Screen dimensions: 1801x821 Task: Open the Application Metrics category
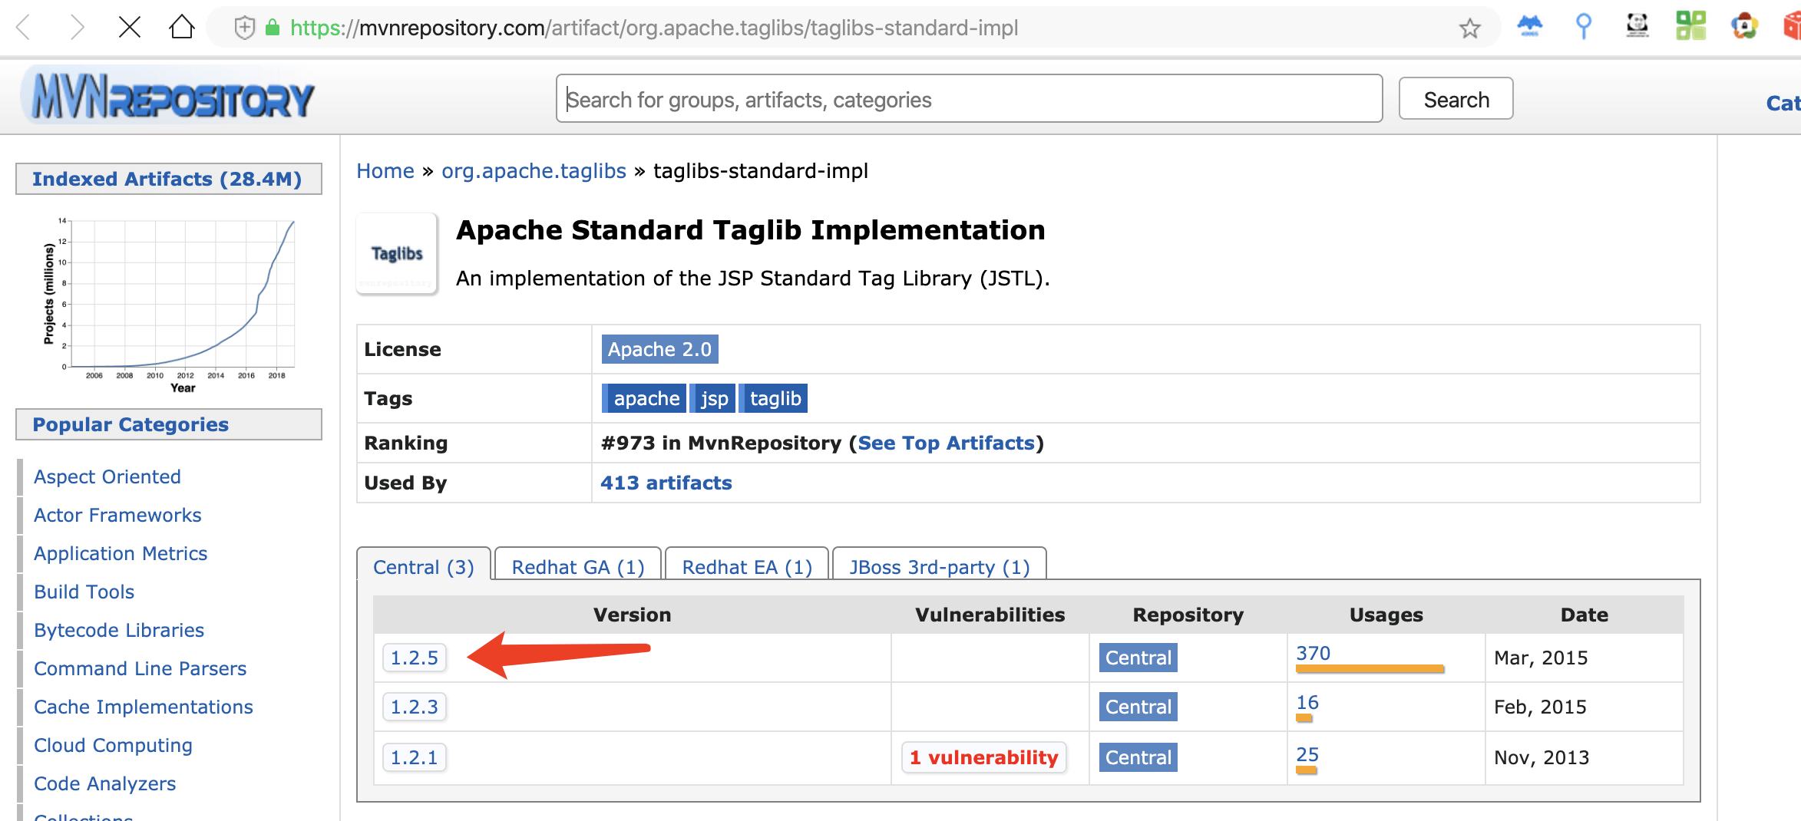(x=120, y=553)
